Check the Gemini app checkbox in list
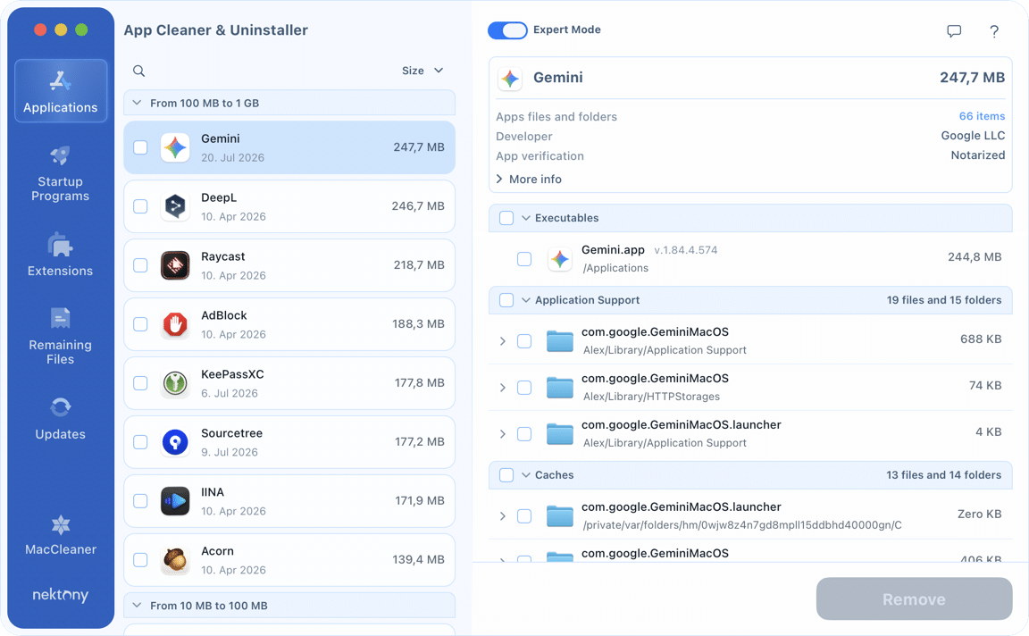1029x636 pixels. pyautogui.click(x=140, y=147)
